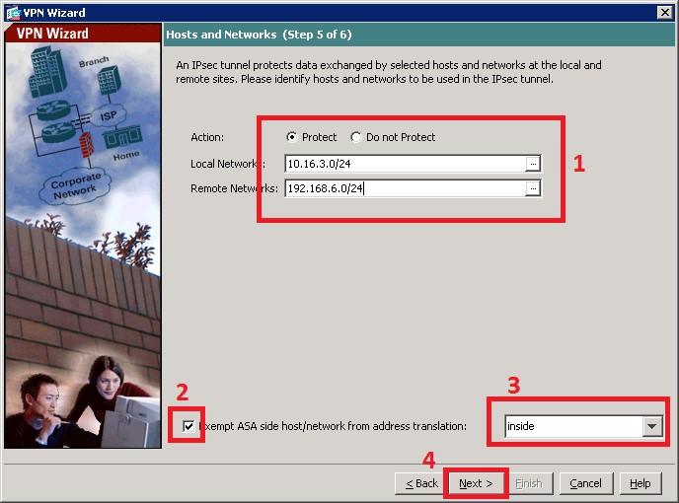Click the Remote Networks address field
The height and width of the screenshot is (503, 679).
pos(406,188)
